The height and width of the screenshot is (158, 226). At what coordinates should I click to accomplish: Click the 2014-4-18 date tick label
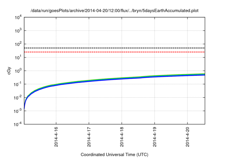(122, 137)
